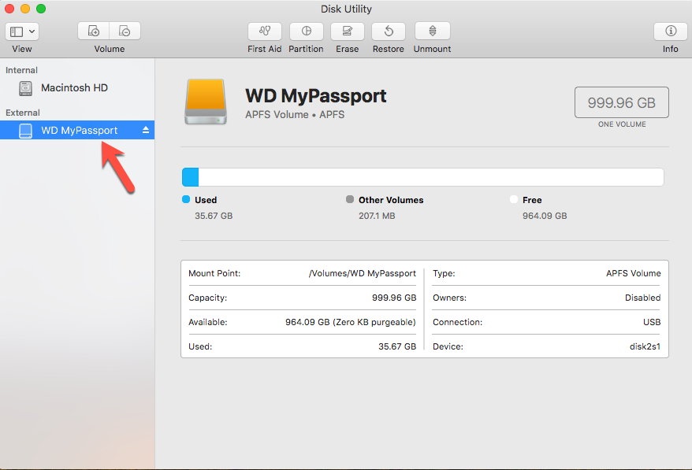692x470 pixels.
Task: Open the Info panel
Action: [x=671, y=31]
